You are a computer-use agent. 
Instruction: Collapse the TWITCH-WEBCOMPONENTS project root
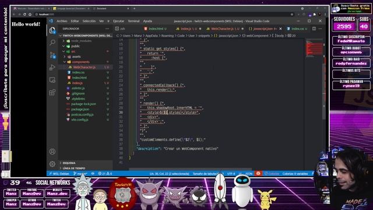(x=86, y=36)
